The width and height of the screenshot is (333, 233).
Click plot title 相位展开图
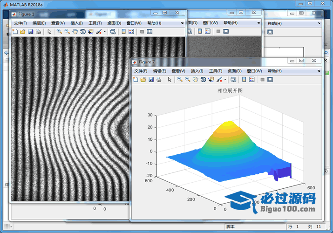[x=230, y=90]
